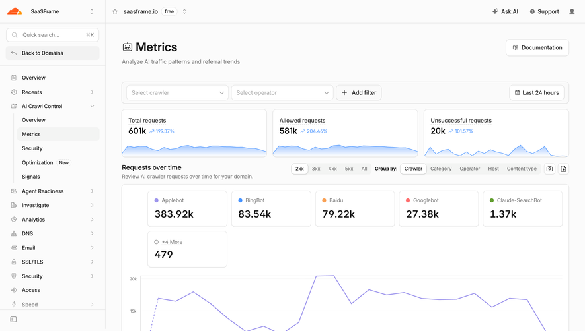Click Add filter button
Viewport: 585px width, 331px height.
pyautogui.click(x=358, y=93)
